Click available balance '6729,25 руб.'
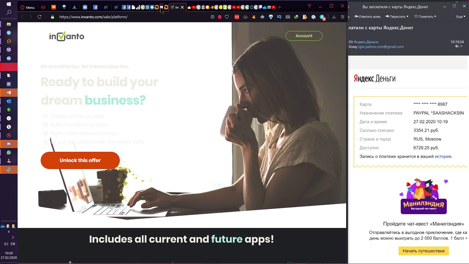 [x=426, y=148]
